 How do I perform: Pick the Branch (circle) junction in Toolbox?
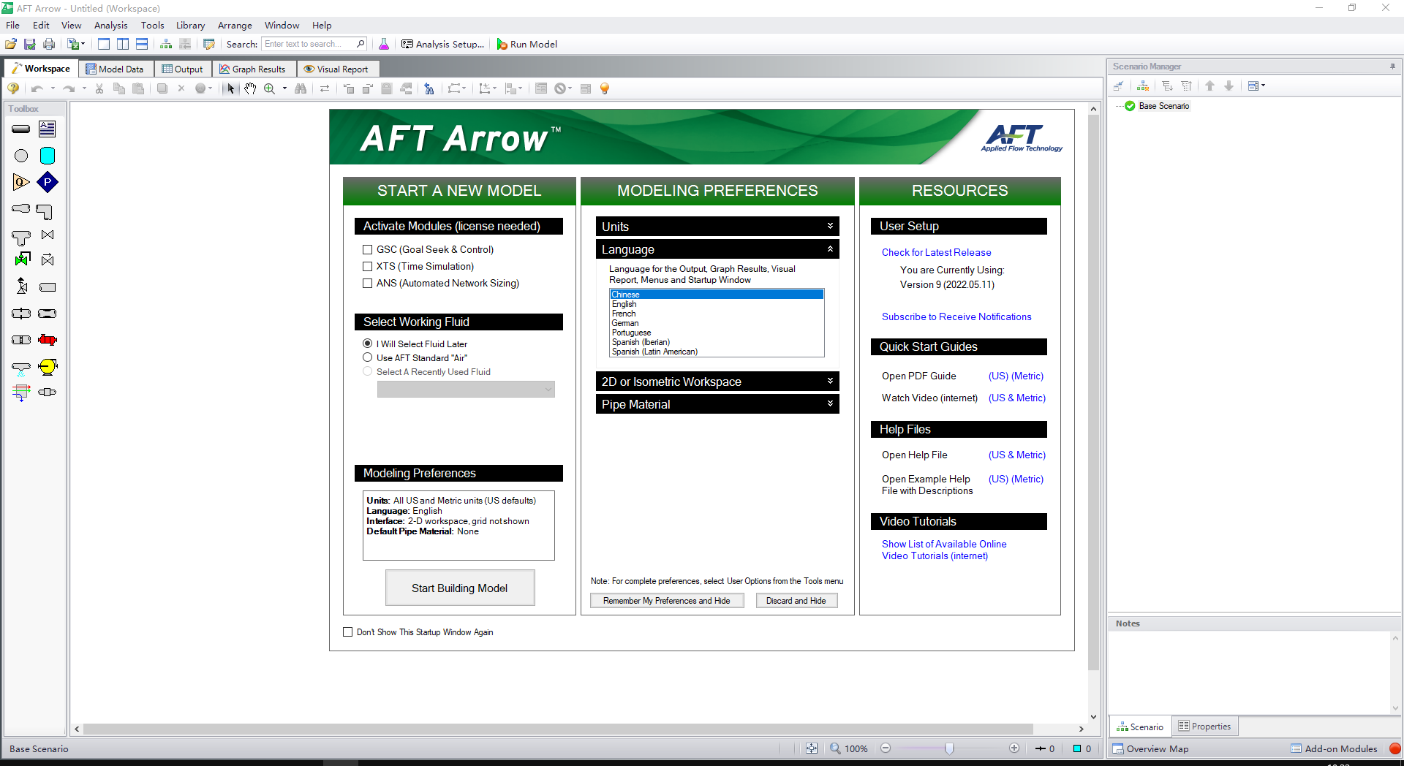[21, 156]
